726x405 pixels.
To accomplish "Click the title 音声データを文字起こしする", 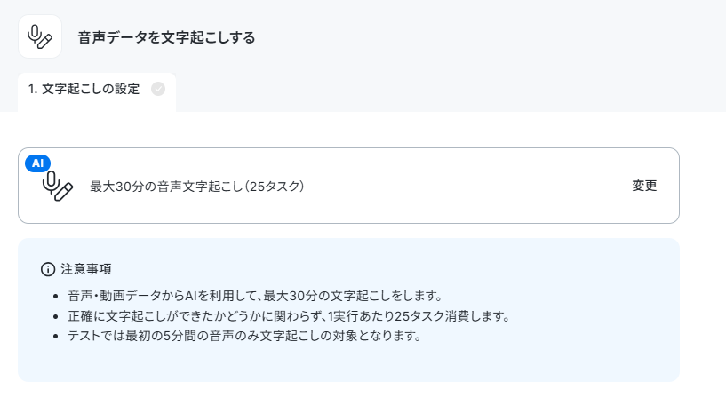I will pyautogui.click(x=166, y=37).
